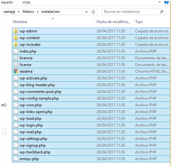Screen dimensions: 171x166
Task: Click the wp-comments-post.php file icon
Action: click(x=16, y=92)
